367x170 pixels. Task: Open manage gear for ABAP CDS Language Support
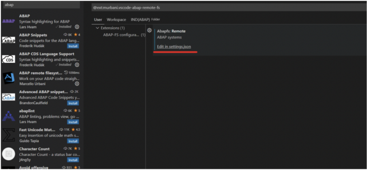[x=77, y=65]
